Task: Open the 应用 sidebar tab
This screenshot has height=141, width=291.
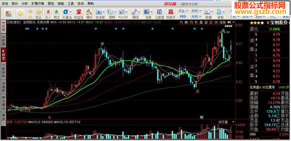Action: coord(3,27)
